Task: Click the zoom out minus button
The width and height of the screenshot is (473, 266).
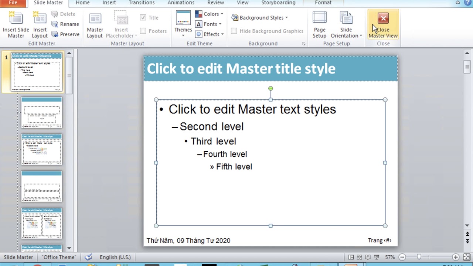Action: click(402, 257)
